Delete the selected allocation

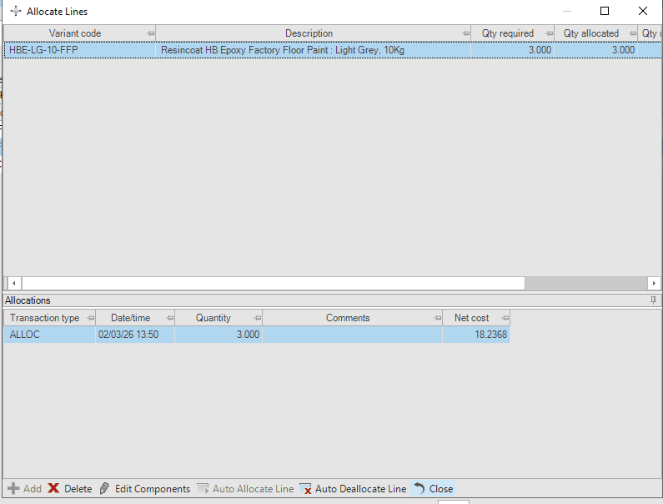pyautogui.click(x=70, y=489)
